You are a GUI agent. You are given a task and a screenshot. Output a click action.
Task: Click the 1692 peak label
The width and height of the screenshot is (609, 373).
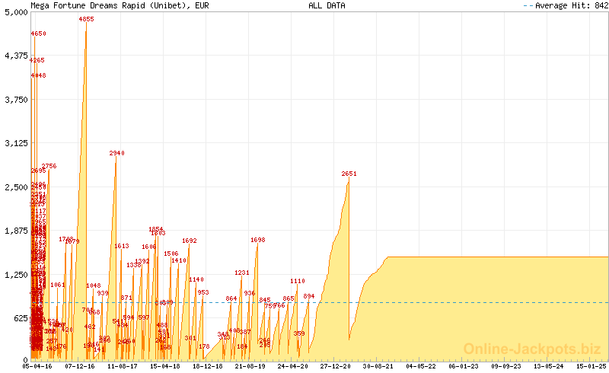(189, 241)
